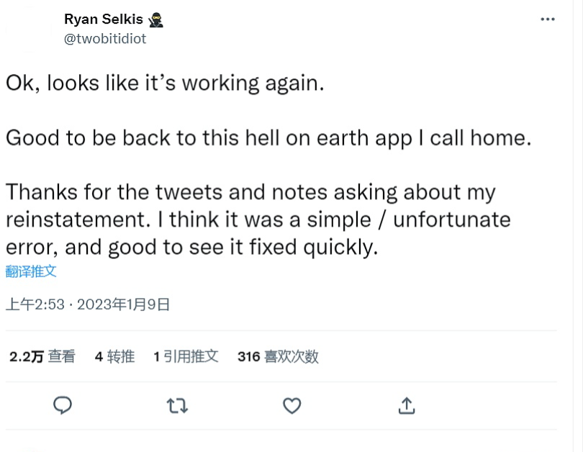Screen dimensions: 583x452
Task: Click the "Ok, looks like it's working again" line
Action: 166,83
